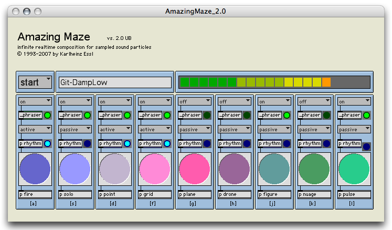Click the mint green circle above p pulse

(x=354, y=169)
